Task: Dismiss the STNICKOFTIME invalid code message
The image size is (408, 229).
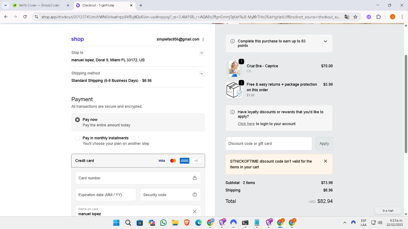Action: [x=325, y=161]
